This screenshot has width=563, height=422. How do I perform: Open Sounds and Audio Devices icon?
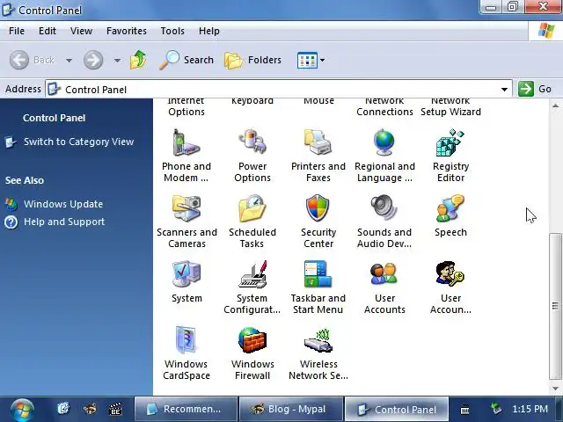coord(384,207)
